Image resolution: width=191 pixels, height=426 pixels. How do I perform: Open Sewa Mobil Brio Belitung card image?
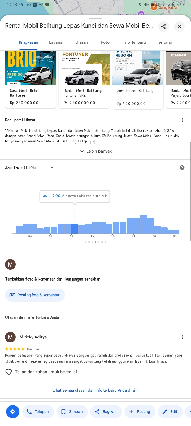tap(31, 68)
